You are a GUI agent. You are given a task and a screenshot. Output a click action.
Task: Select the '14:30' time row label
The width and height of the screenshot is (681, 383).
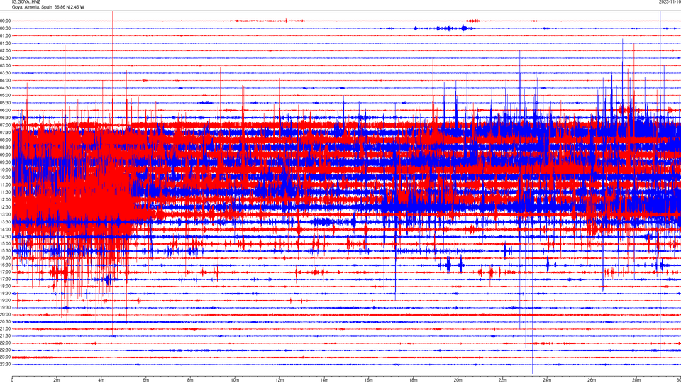(x=5, y=237)
